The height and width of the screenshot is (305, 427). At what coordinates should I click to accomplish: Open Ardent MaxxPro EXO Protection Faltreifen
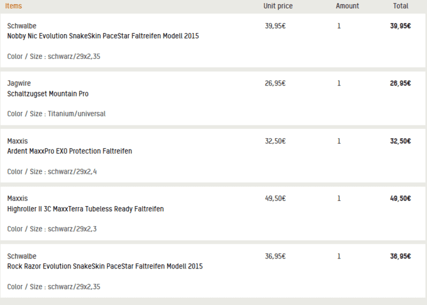pyautogui.click(x=69, y=151)
